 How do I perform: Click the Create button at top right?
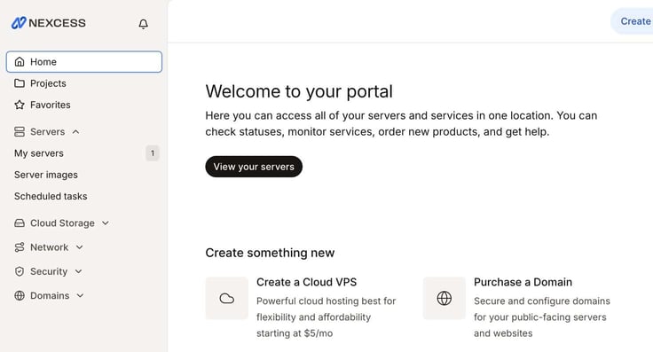pos(633,21)
